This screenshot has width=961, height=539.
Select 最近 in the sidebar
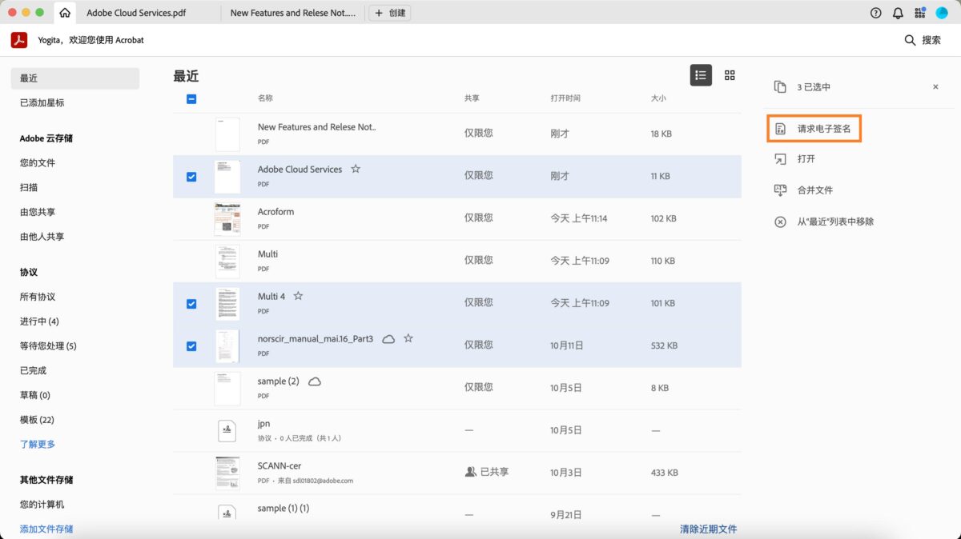coord(75,78)
